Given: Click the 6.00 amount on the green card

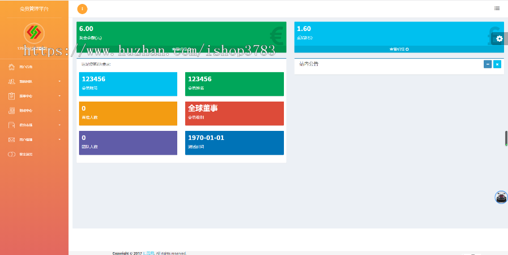Looking at the screenshot, I should (x=86, y=29).
